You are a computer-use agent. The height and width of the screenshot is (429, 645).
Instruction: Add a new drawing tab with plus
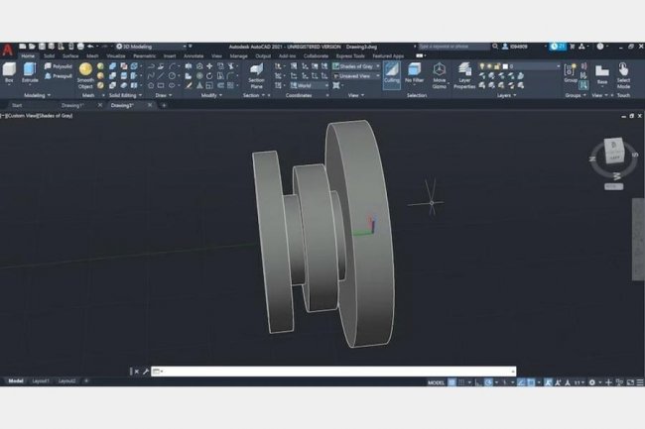pos(164,105)
